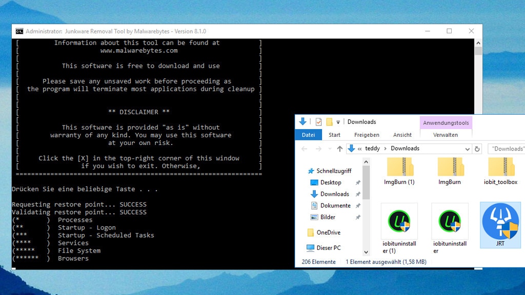Select OneDrive in the navigation pane
This screenshot has width=525, height=295.
tap(324, 233)
